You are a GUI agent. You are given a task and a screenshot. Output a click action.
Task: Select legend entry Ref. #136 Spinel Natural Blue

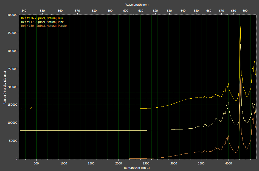(x=42, y=18)
